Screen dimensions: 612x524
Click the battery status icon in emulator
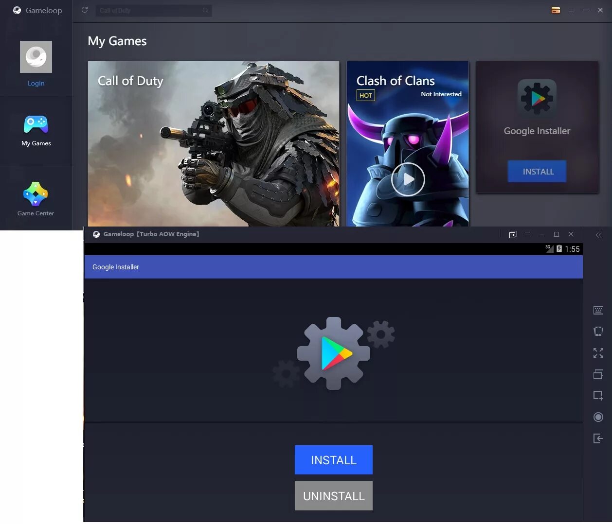click(559, 249)
